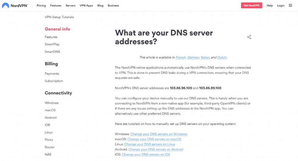Open Change your DNS servers on Android

[x=156, y=149]
